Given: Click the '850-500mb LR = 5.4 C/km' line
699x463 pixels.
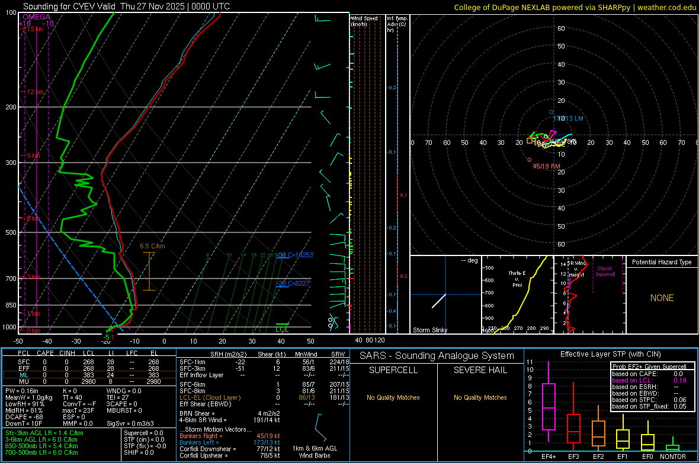Looking at the screenshot, I should point(41,446).
